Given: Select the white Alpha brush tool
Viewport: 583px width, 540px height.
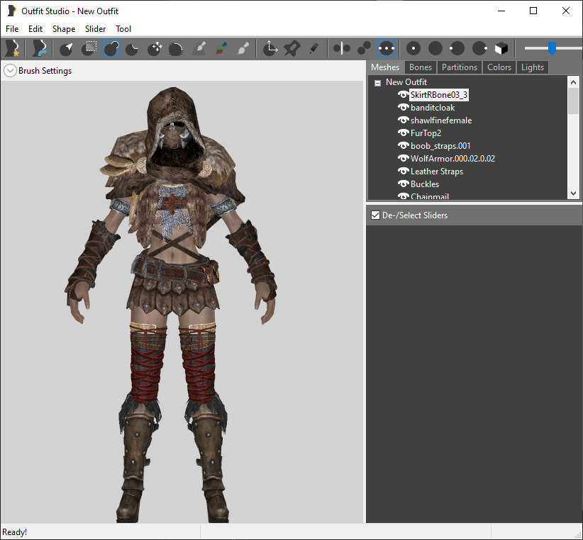Looking at the screenshot, I should (243, 48).
